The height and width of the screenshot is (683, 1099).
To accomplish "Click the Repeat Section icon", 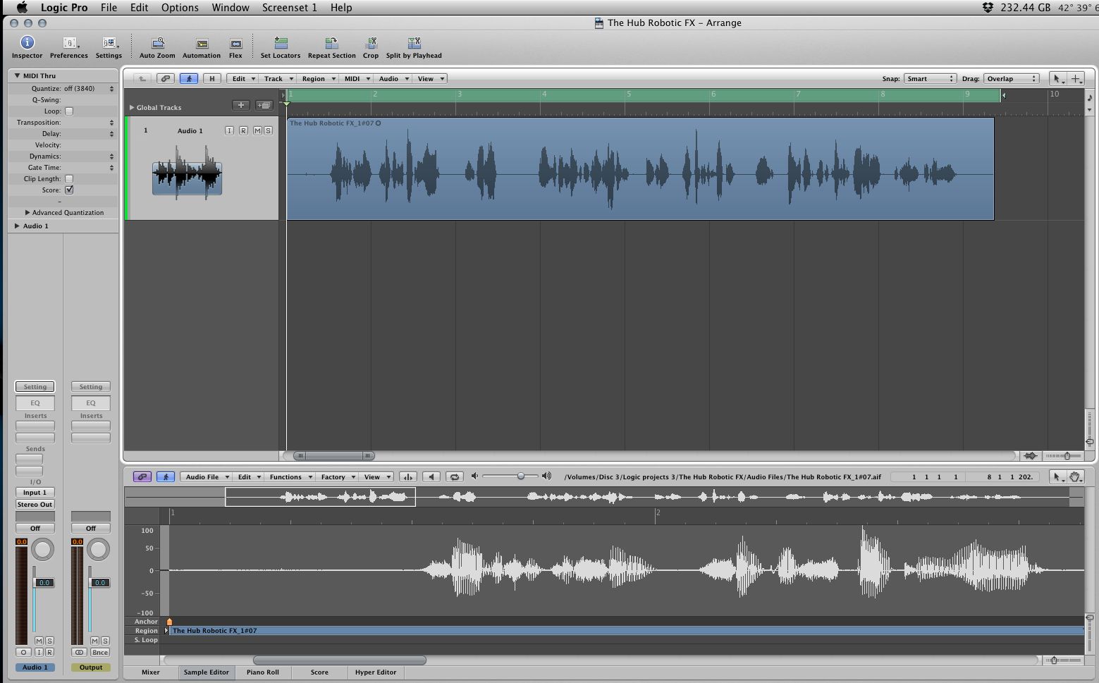I will point(331,43).
